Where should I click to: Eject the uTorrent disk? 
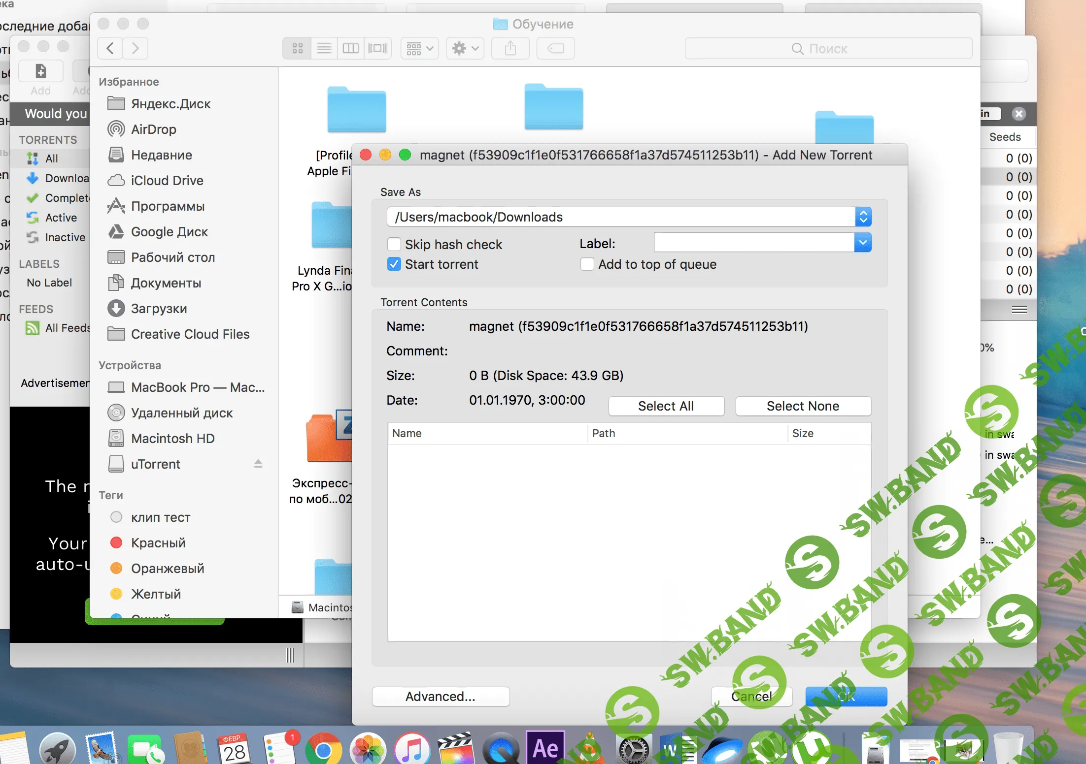click(x=258, y=464)
